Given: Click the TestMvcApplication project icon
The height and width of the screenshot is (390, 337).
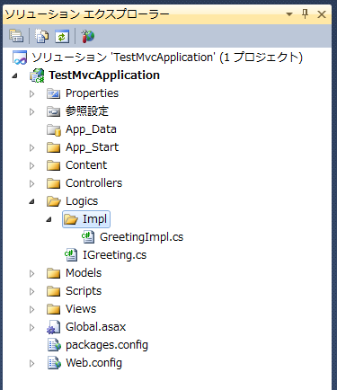Looking at the screenshot, I should pos(37,75).
